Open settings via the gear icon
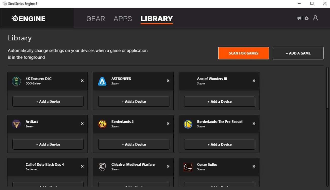 [307, 18]
